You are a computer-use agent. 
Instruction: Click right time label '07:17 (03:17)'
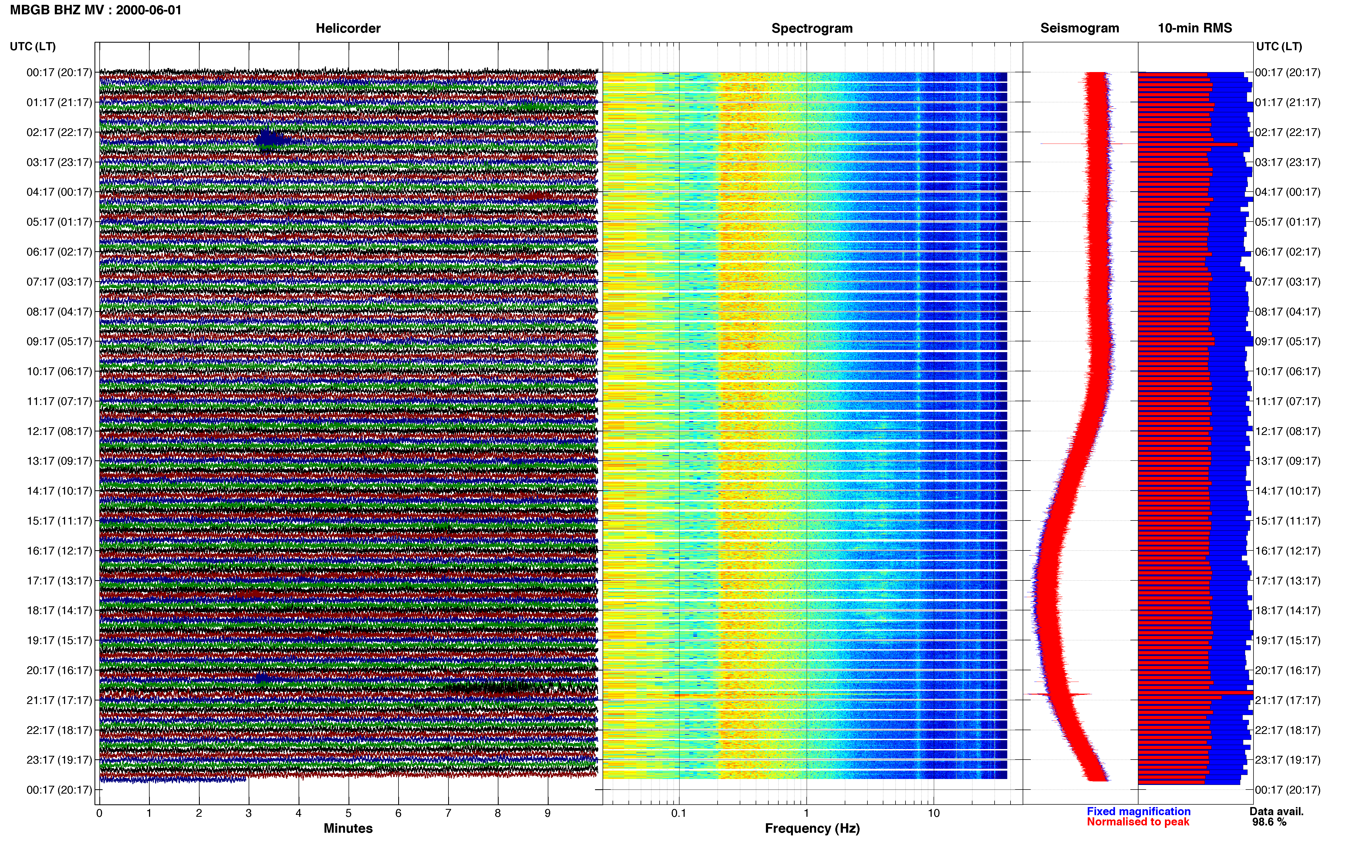click(x=1288, y=282)
